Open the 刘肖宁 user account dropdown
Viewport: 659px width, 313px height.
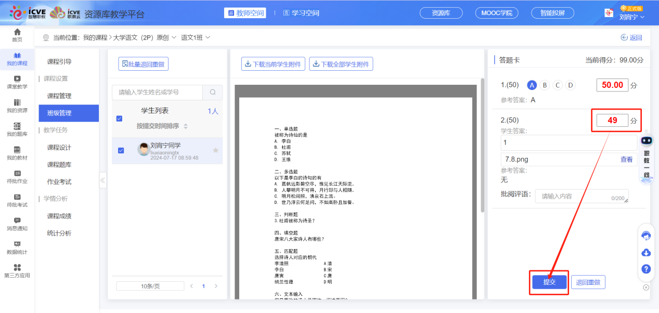(631, 17)
